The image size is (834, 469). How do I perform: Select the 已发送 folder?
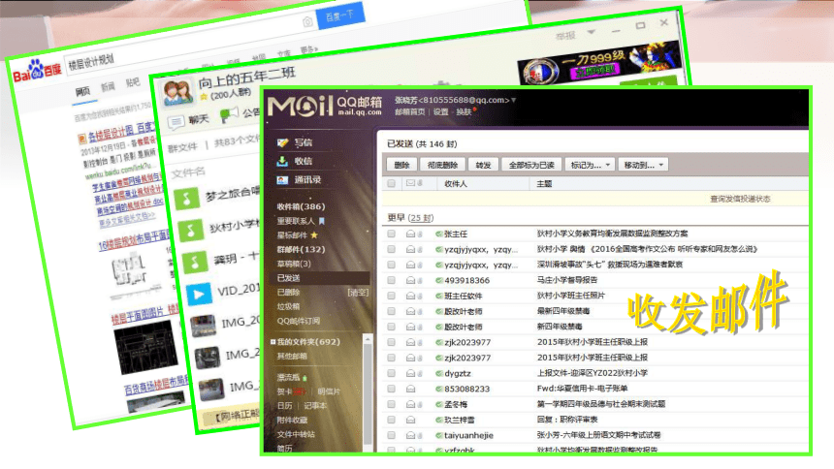tap(319, 278)
